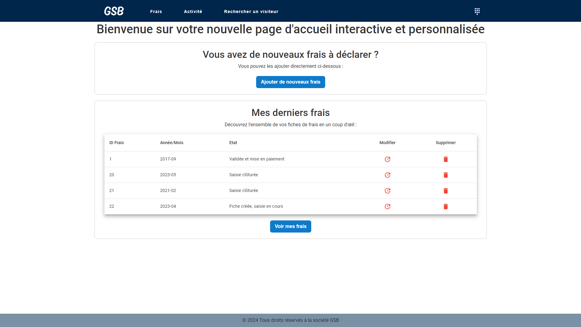Image resolution: width=581 pixels, height=327 pixels.
Task: Click the delete trash icon for frais 22
Action: [445, 206]
